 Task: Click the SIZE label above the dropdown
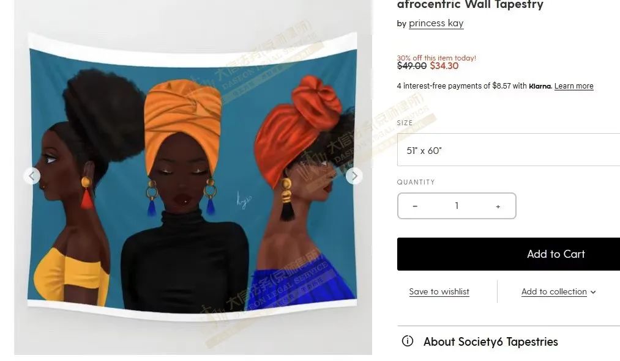(405, 123)
